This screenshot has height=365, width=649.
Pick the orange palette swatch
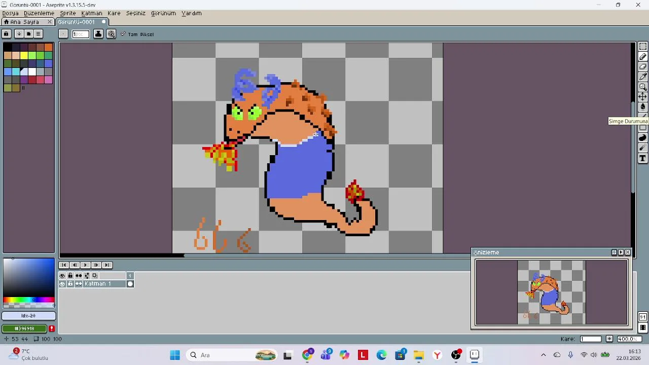click(x=48, y=47)
